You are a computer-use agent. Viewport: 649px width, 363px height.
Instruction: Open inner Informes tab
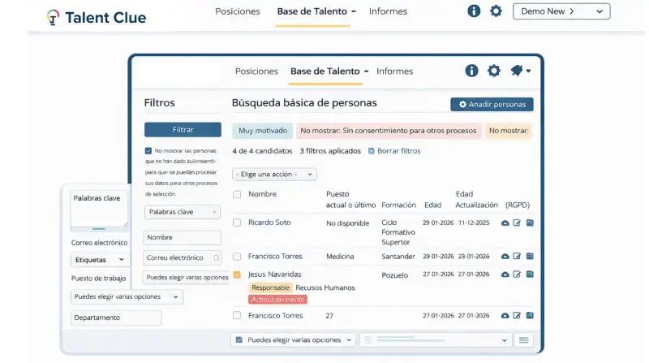(x=394, y=71)
